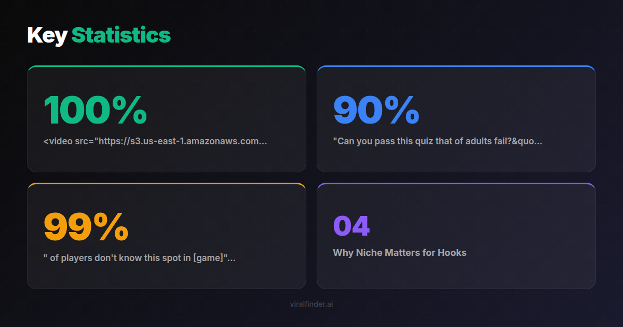Select the blue 90% statistic number
The image size is (623, 327).
click(376, 110)
